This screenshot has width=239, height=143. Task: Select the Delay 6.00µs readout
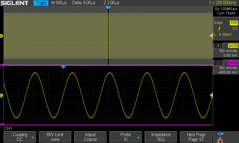(84, 3)
